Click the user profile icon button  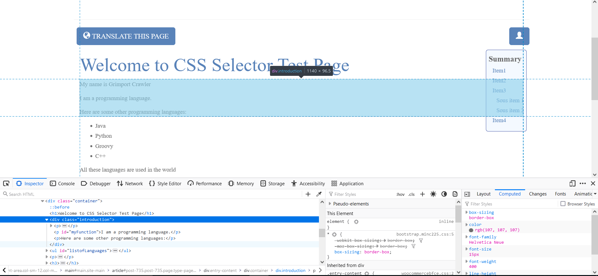519,36
